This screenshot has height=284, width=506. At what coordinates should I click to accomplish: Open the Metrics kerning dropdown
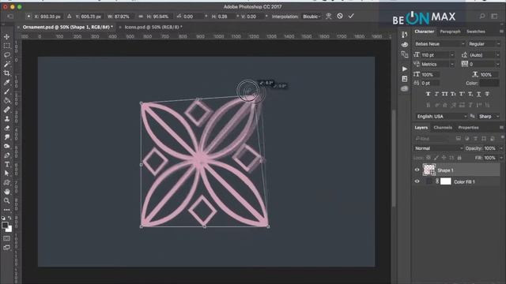tap(452, 65)
